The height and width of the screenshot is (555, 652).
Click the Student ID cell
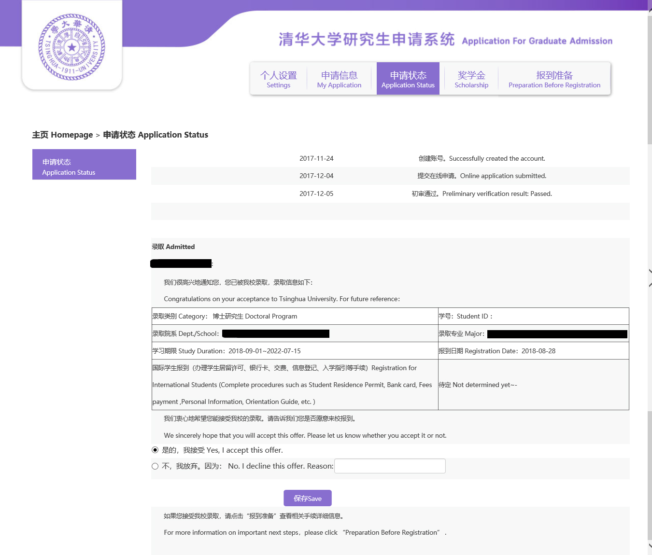click(x=534, y=316)
